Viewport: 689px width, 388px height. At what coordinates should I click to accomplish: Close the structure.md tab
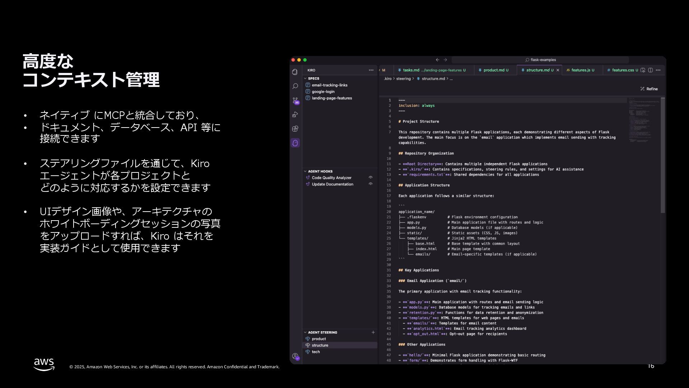(558, 70)
